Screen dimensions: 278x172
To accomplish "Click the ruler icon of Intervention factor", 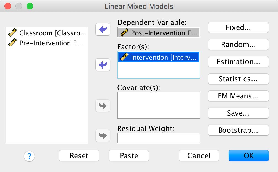I will (124, 57).
